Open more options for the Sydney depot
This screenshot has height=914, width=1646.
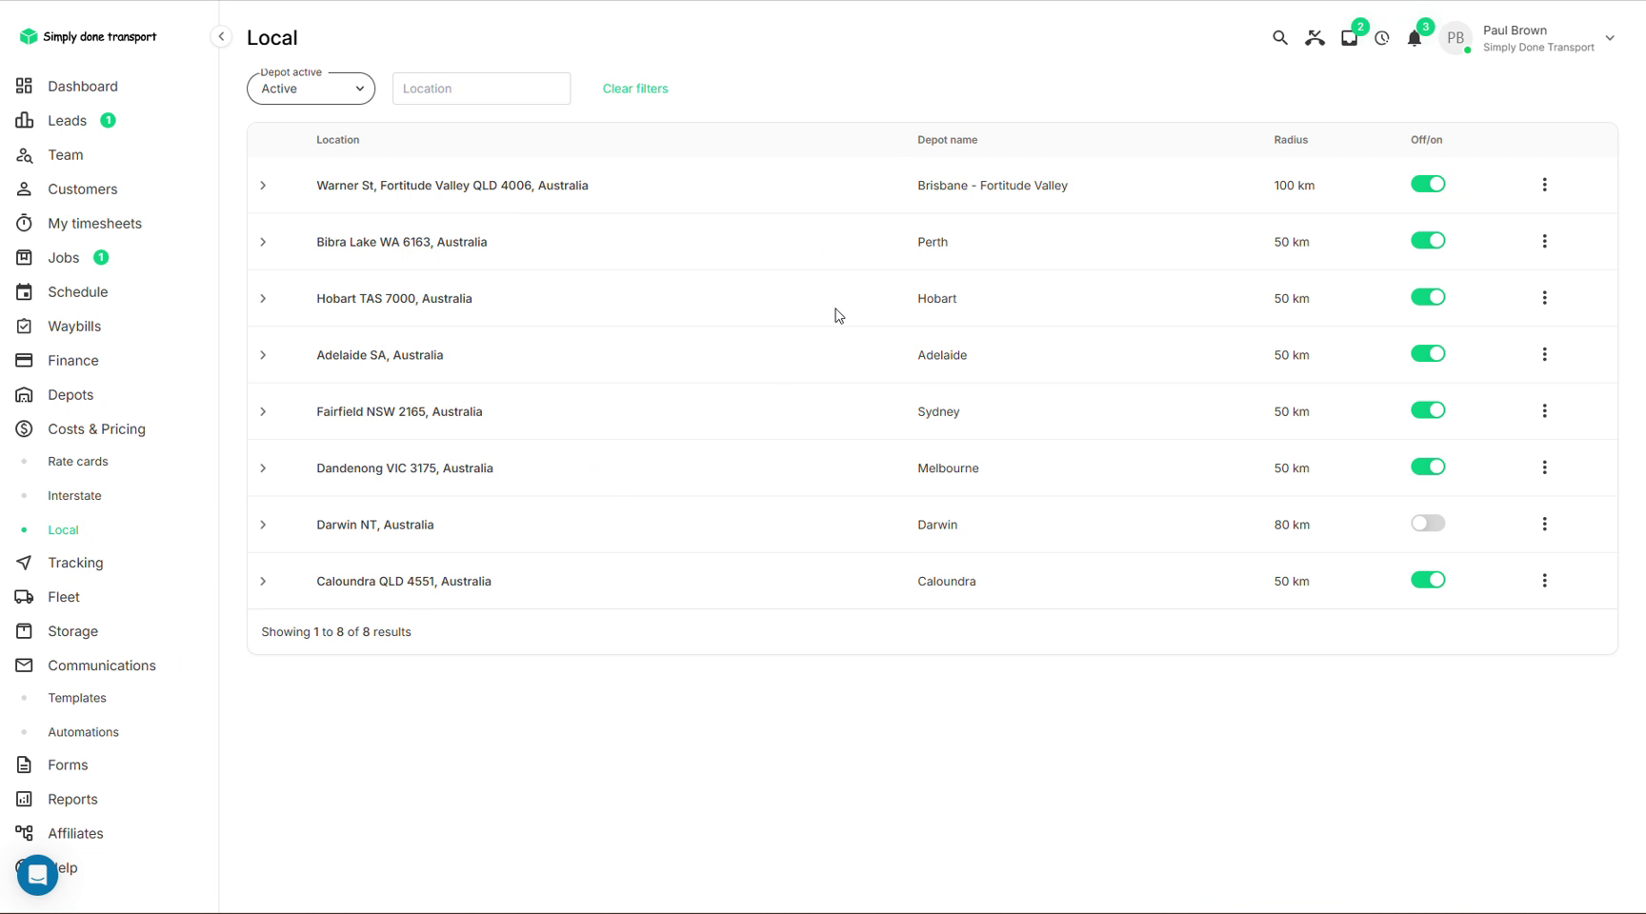1544,411
